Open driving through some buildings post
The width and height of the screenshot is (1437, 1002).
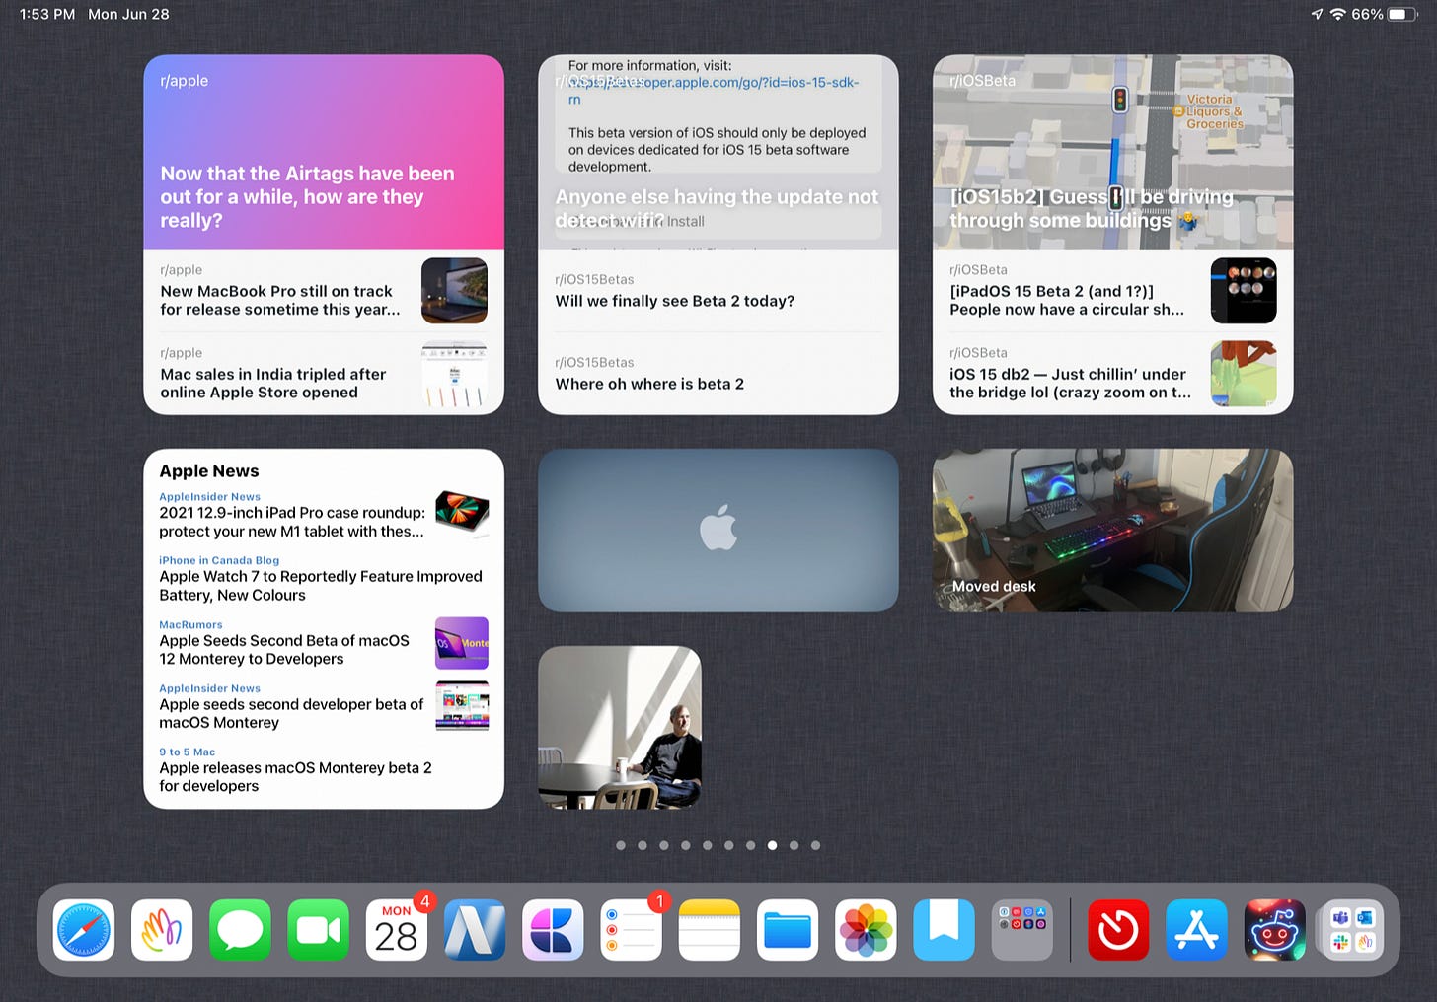[1113, 151]
